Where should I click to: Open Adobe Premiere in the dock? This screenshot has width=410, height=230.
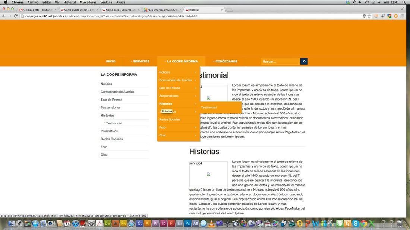[x=155, y=223]
